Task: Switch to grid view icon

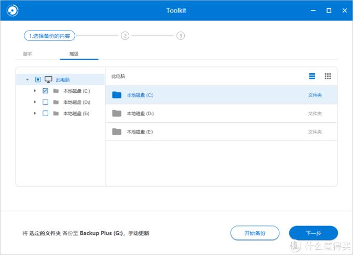Action: point(328,76)
